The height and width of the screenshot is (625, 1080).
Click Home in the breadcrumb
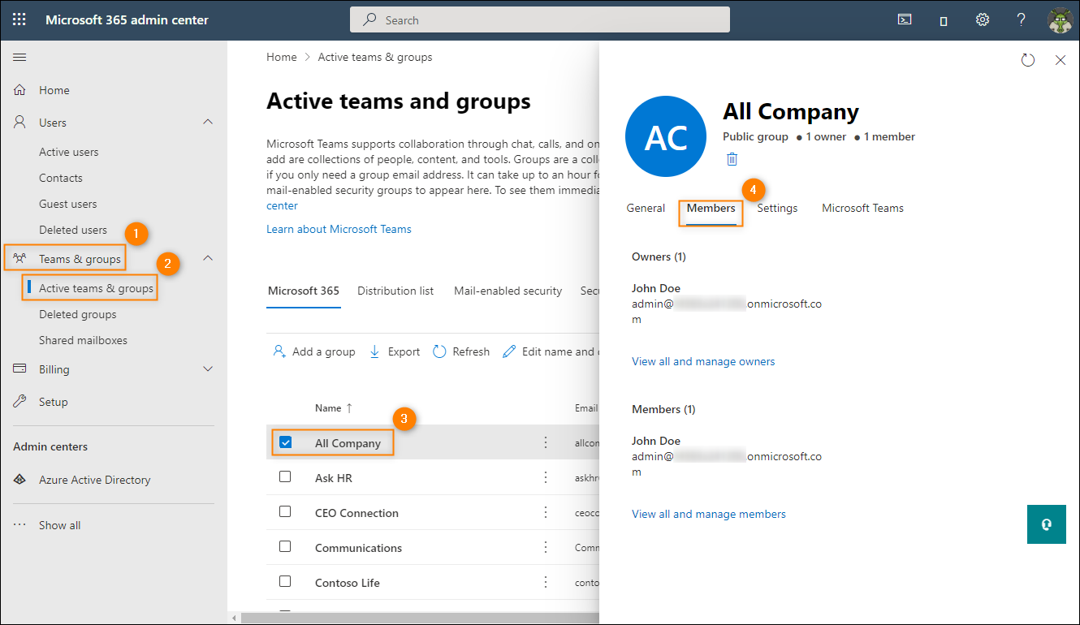click(x=282, y=58)
